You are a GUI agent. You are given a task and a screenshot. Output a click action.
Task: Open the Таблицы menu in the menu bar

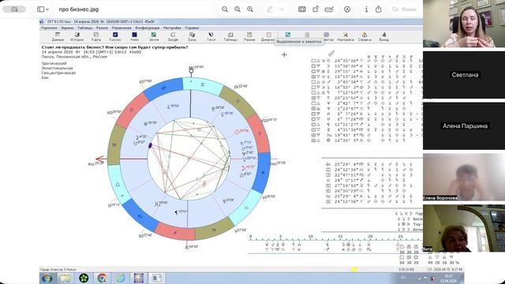85,28
